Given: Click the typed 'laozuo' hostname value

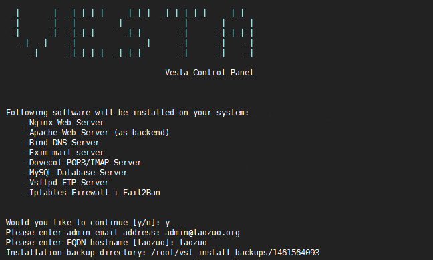Looking at the screenshot, I should [193, 243].
